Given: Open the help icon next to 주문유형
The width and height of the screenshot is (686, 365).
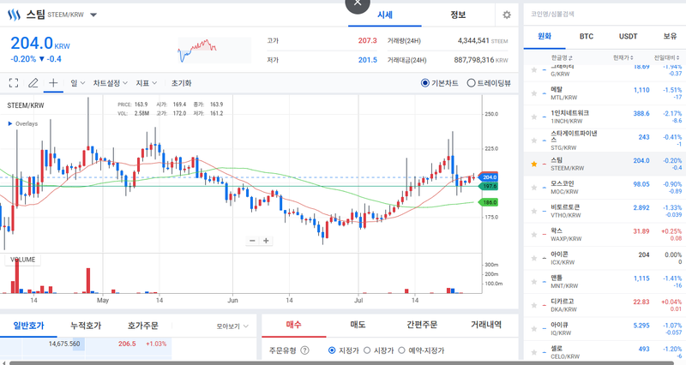Looking at the screenshot, I should 305,350.
